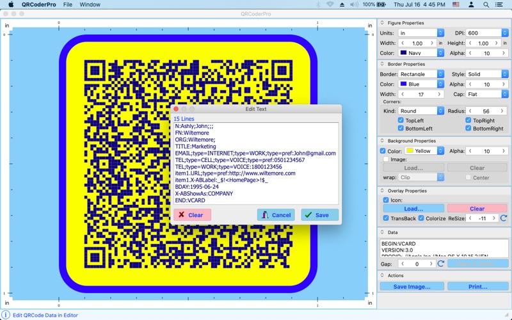Screen dimensions: 512x320
Task: Decrease the figure Height stepper
Action: point(470,43)
